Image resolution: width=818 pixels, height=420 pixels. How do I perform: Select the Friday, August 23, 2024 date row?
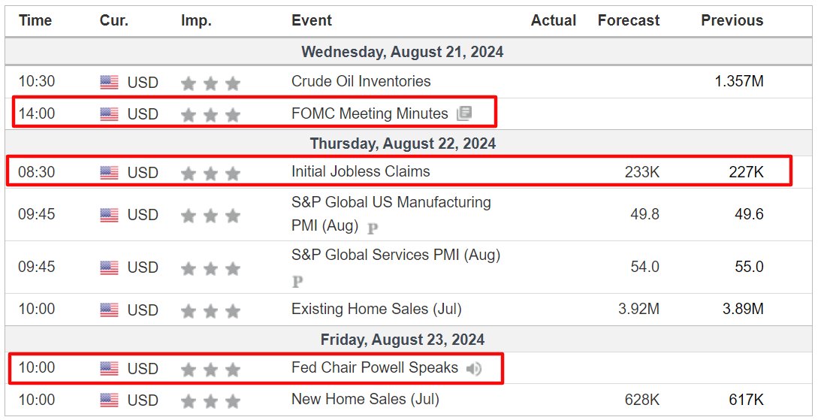click(409, 340)
